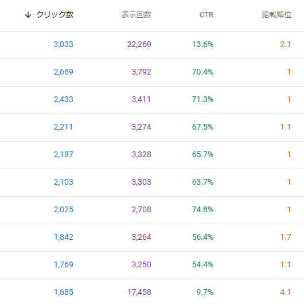Select the 1.7 position value
Viewport: 304px width, 304px height.
pos(286,237)
